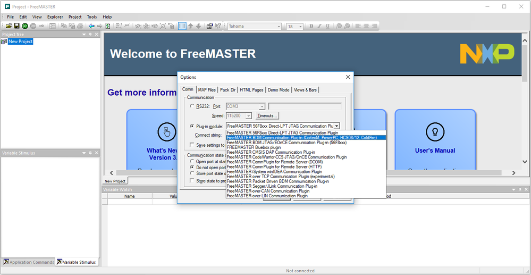Click the green GO start communication icon
This screenshot has height=275, width=531.
point(25,26)
